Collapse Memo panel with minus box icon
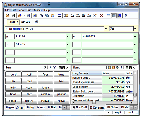 coord(130,68)
